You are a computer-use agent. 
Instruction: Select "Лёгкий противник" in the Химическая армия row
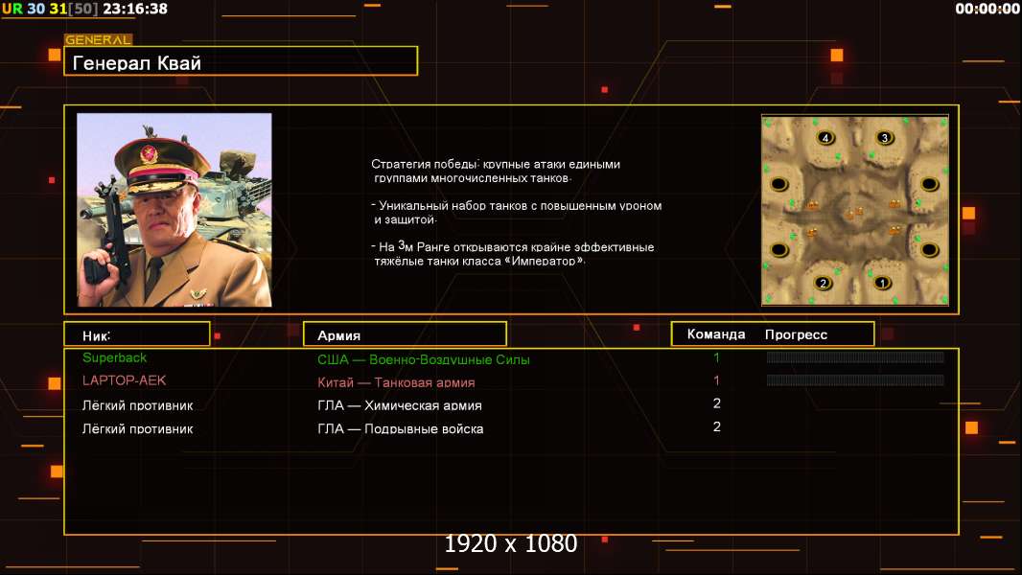tap(137, 405)
